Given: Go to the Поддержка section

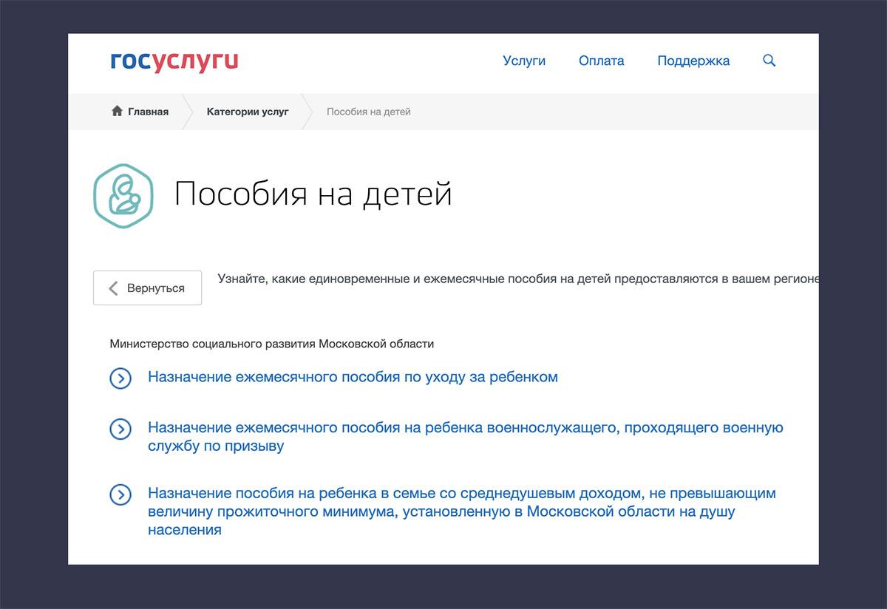Looking at the screenshot, I should coord(693,61).
